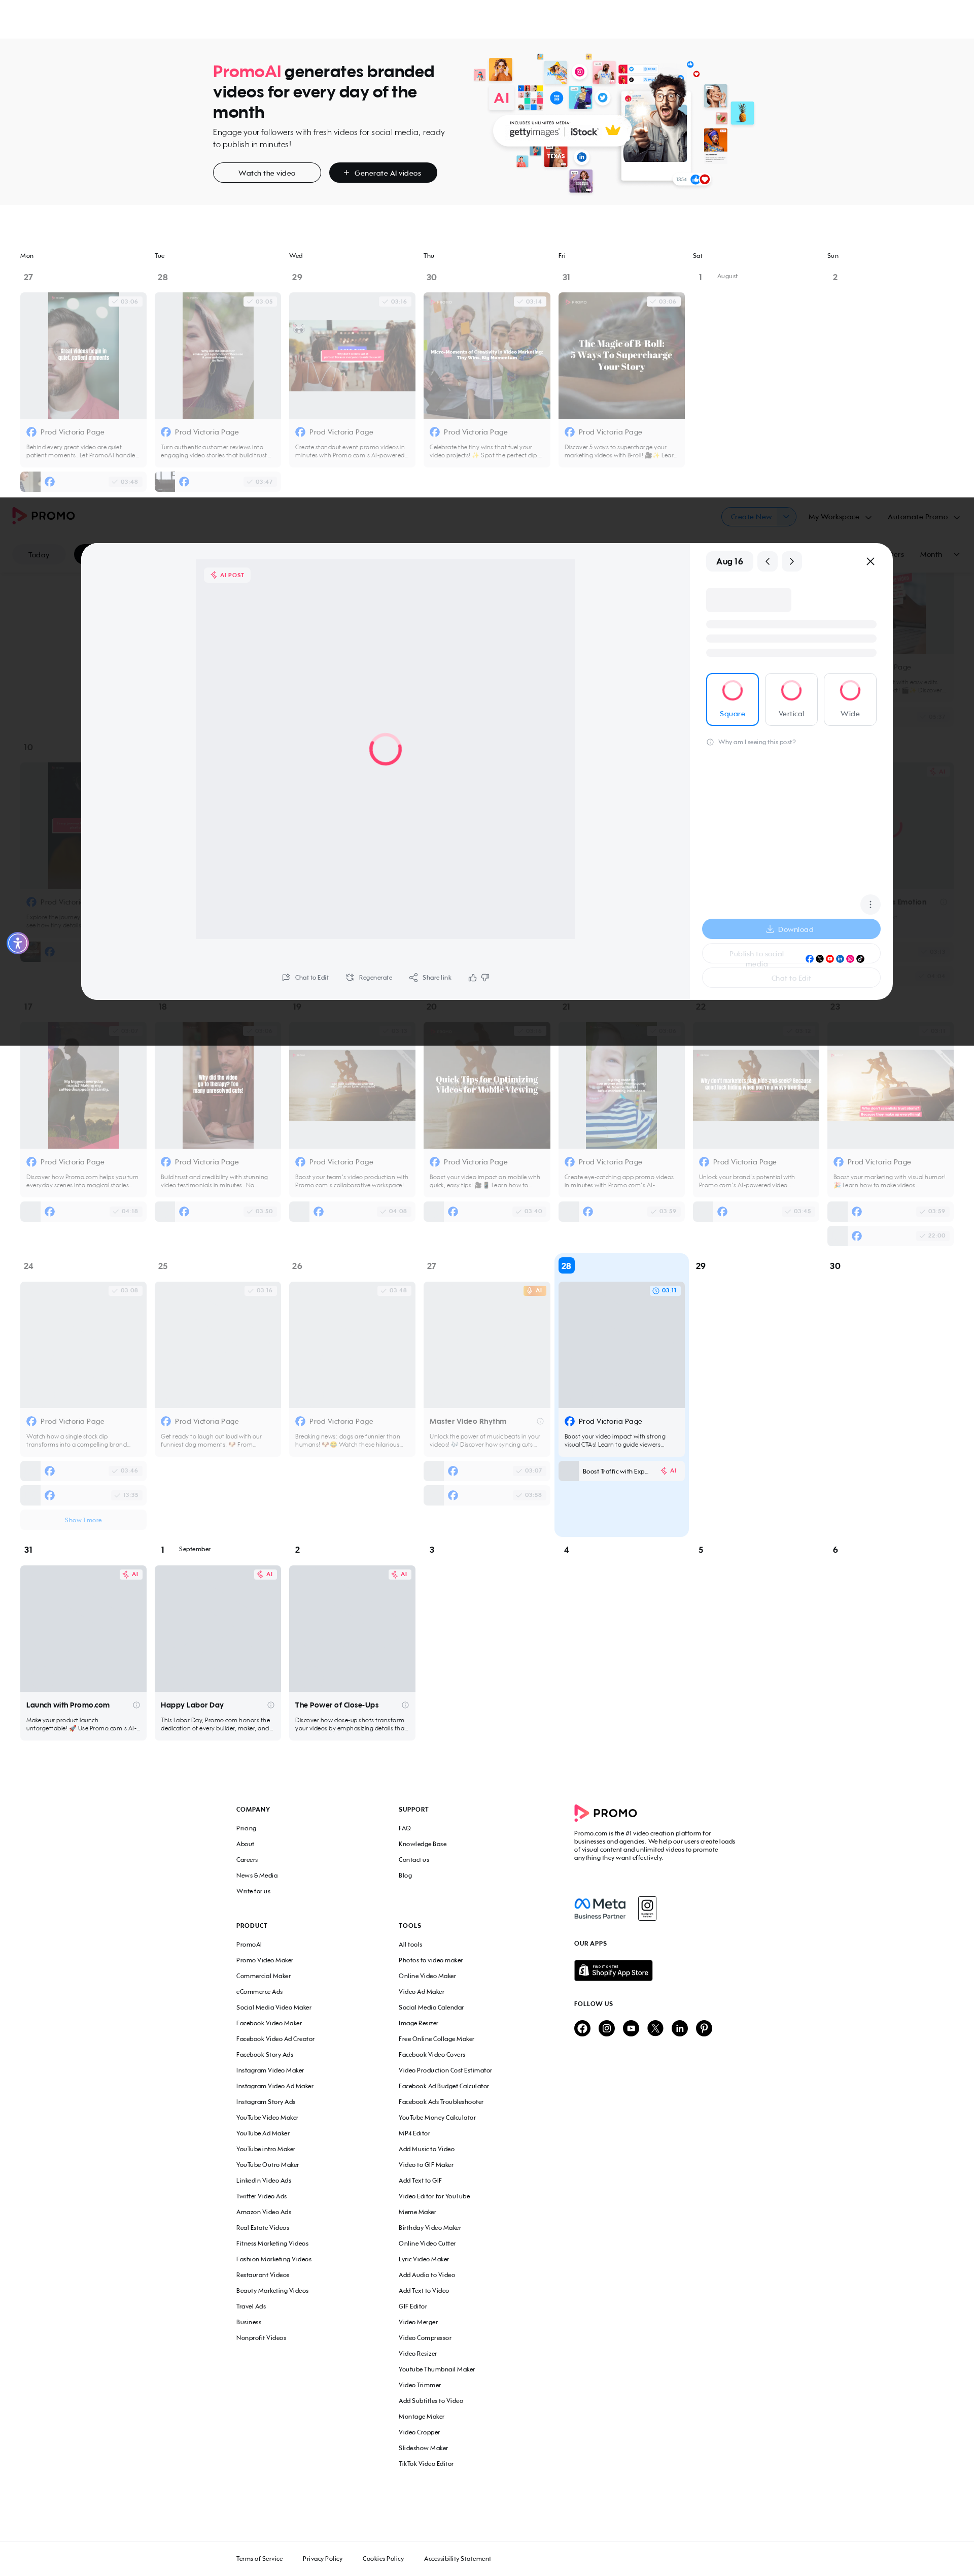Open the Create New dropdown arrow

(x=787, y=517)
